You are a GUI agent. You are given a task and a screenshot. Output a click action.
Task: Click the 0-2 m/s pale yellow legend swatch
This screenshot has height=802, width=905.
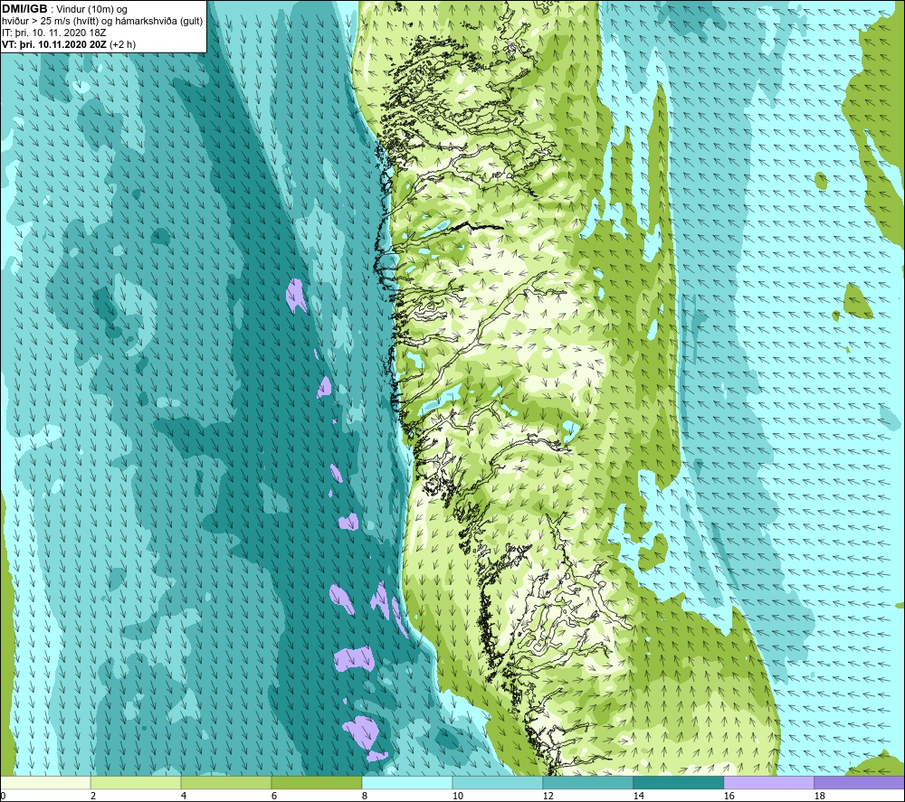tap(45, 783)
